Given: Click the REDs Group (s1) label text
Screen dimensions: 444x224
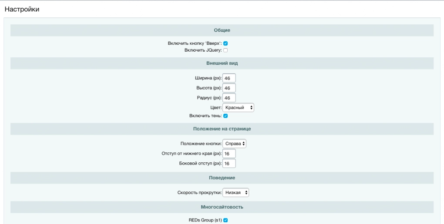Looking at the screenshot, I should (205, 220).
